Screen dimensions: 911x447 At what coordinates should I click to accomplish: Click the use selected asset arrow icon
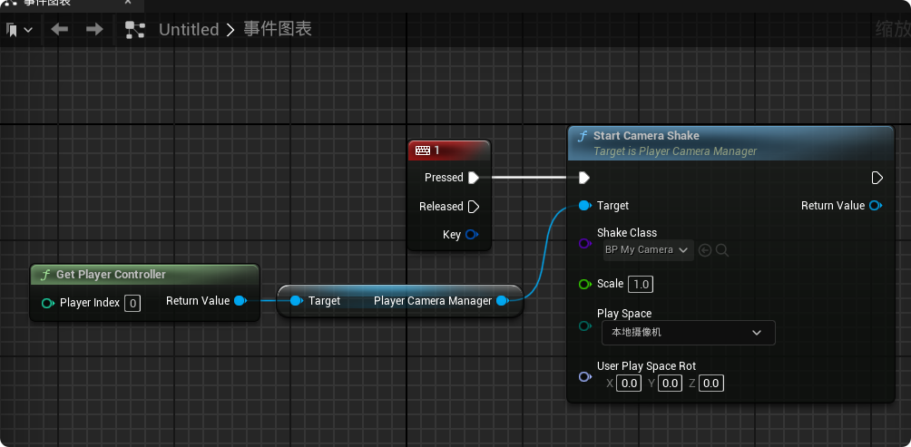pos(705,249)
